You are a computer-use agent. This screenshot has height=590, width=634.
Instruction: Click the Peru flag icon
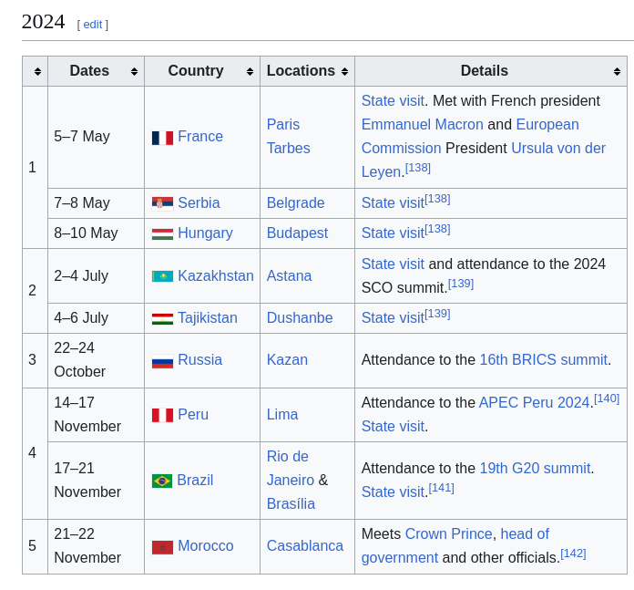click(x=162, y=415)
